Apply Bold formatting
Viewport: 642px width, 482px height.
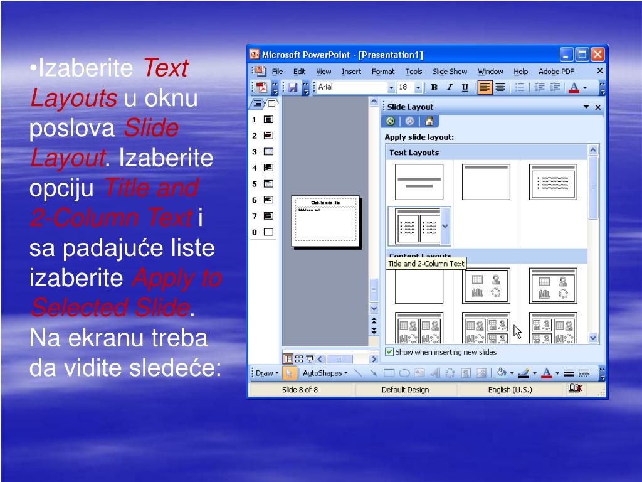pos(434,87)
